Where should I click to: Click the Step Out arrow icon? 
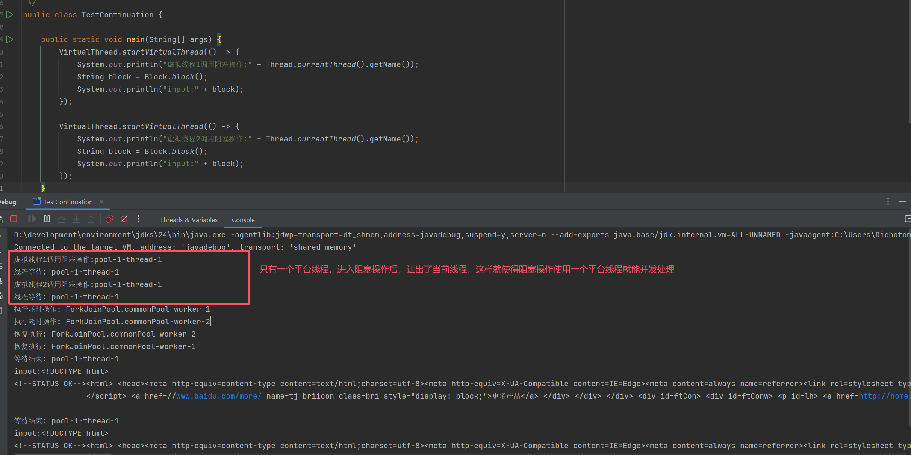point(91,219)
